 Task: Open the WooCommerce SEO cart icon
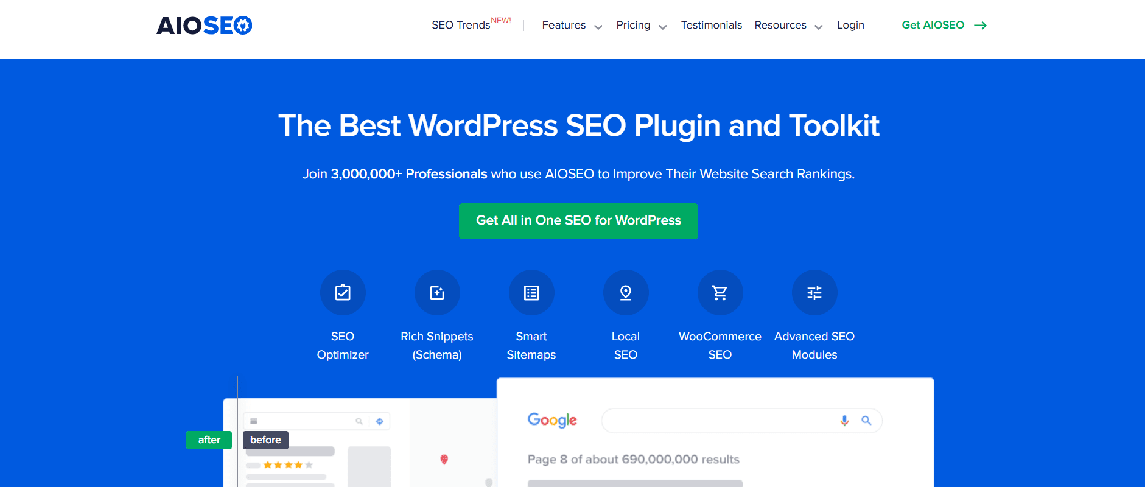720,293
